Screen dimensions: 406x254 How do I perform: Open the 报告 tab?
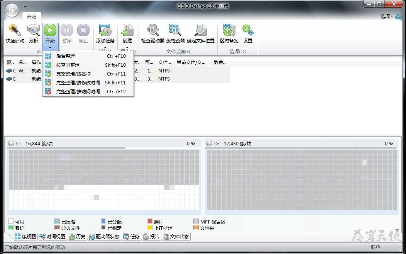click(x=151, y=236)
